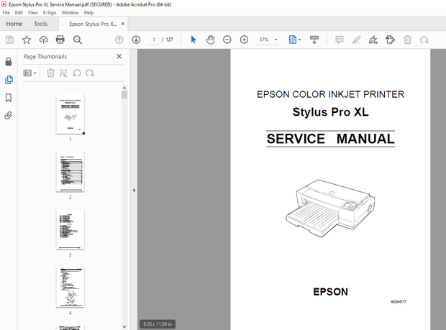Click the EPSON logo text on page
Screen dimensions: 446x330
(x=330, y=292)
